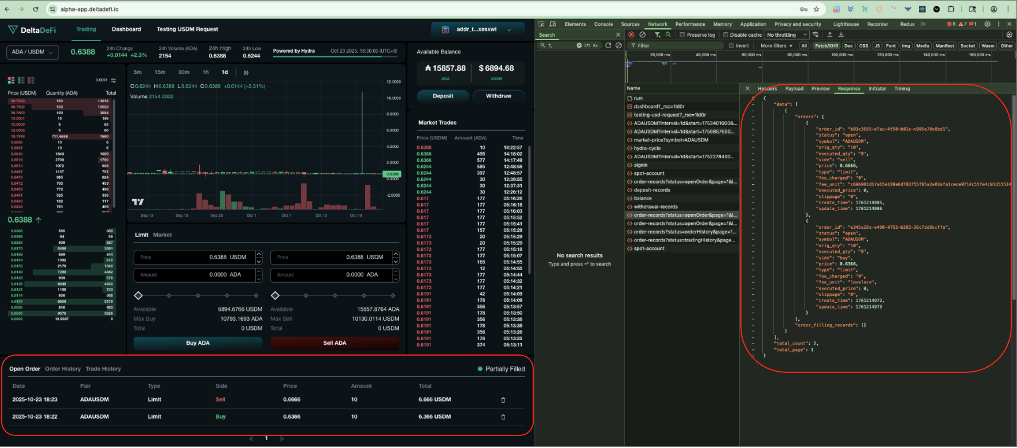Click the Withdraw button

[498, 96]
